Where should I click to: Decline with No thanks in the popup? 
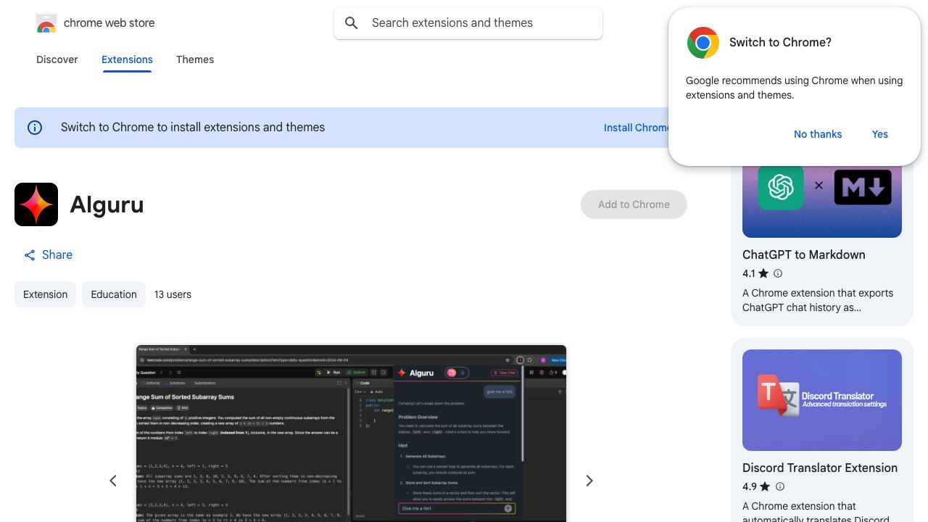[x=818, y=134]
